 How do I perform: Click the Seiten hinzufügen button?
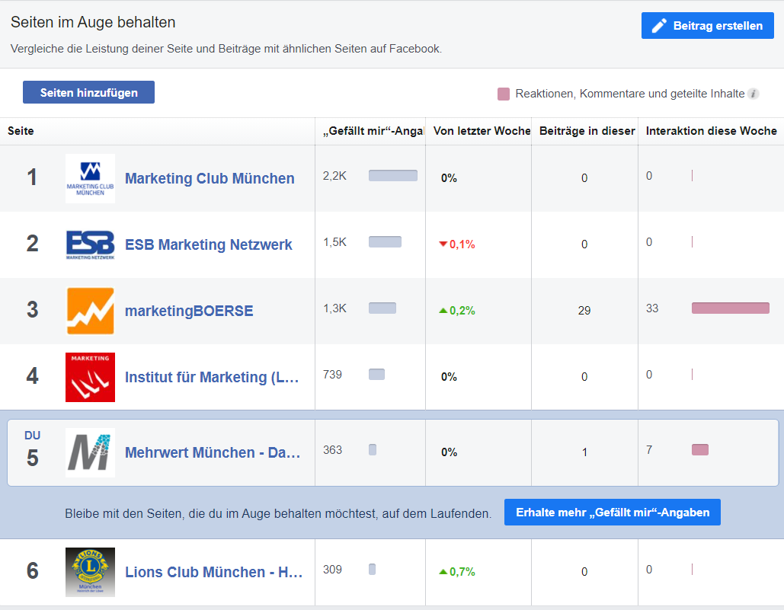88,92
